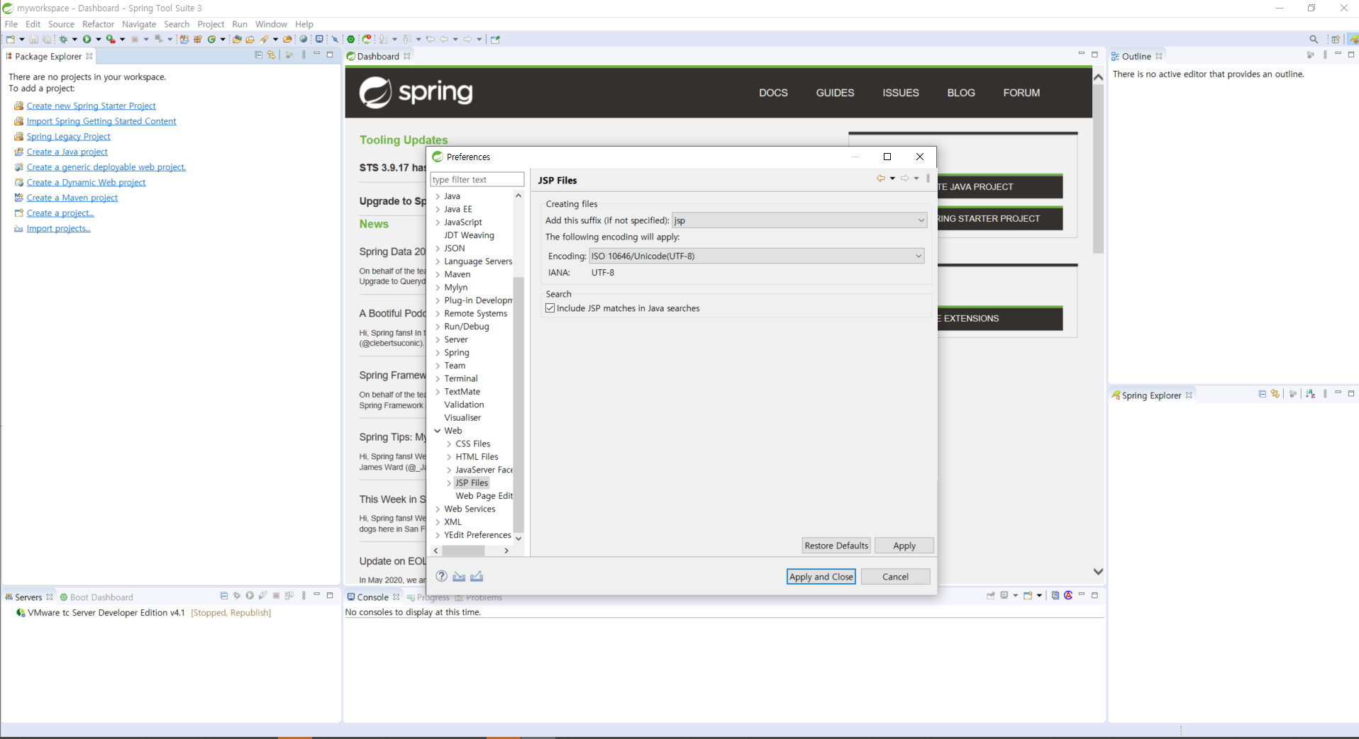Click the Quick Access magnifier icon
Screen dimensions: 1359x739
coord(1314,40)
